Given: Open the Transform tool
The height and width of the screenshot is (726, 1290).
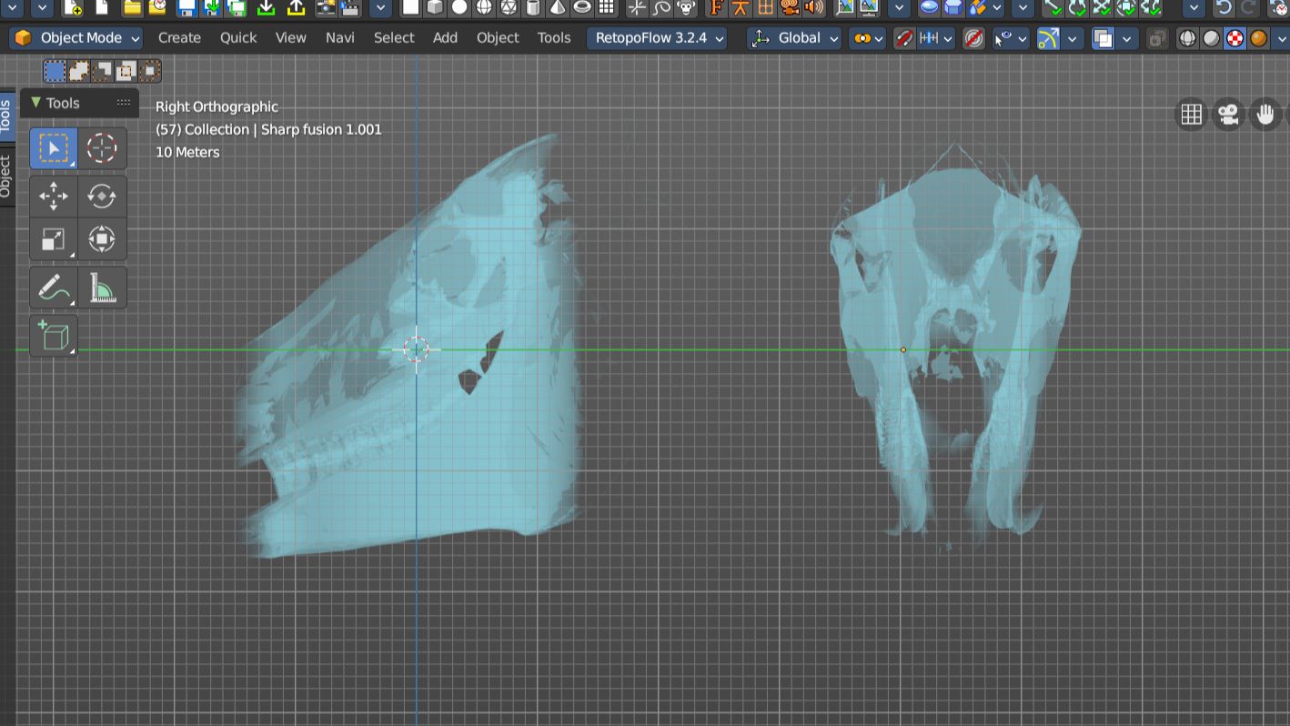Looking at the screenshot, I should [x=101, y=240].
